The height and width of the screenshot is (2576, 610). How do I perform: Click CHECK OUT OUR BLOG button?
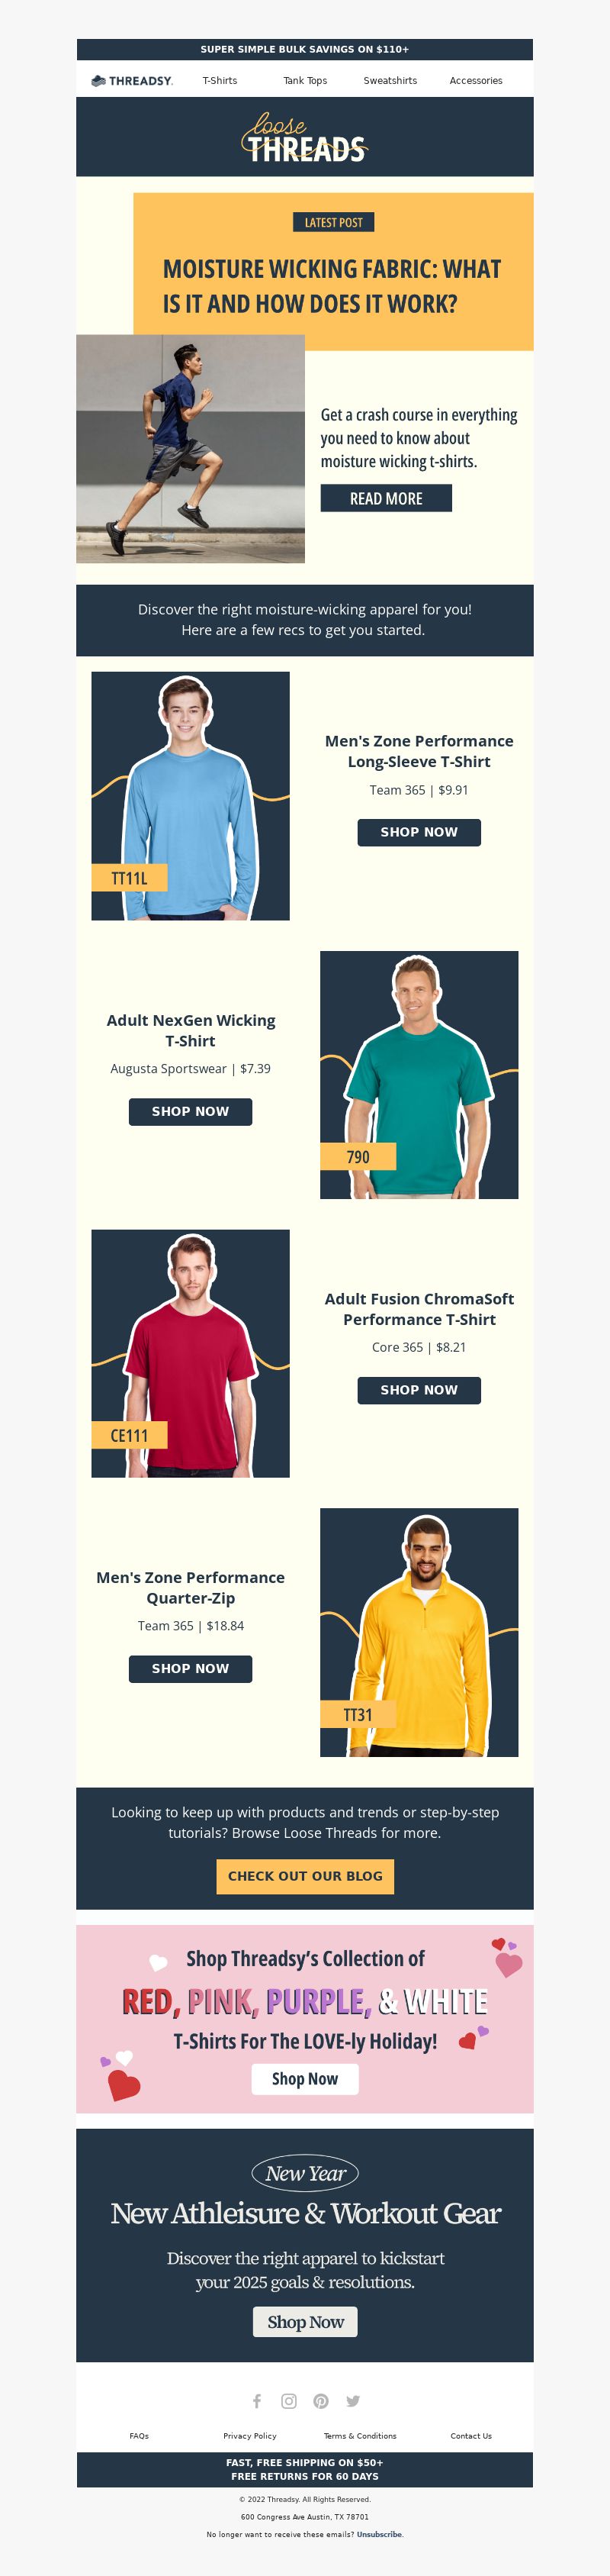pos(304,1876)
